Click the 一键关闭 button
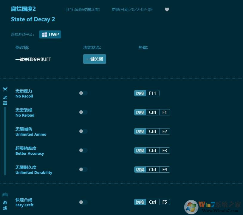The width and height of the screenshot is (243, 215). click(x=95, y=59)
